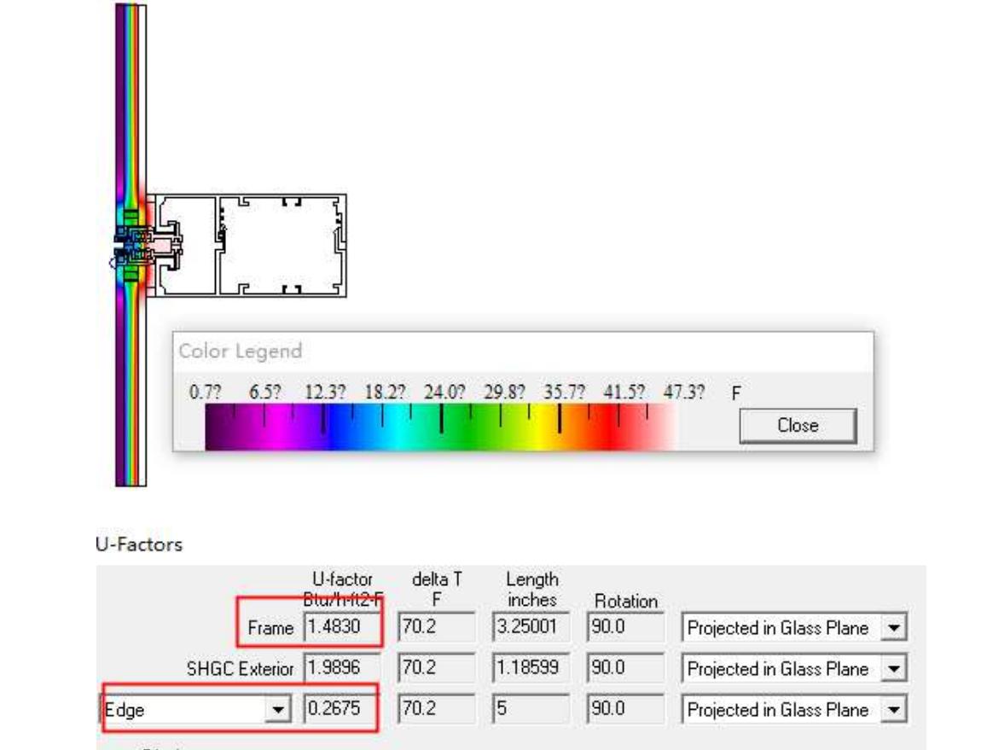The width and height of the screenshot is (981, 750).
Task: Click the aluminum frame cross-section drawing
Action: [282, 246]
